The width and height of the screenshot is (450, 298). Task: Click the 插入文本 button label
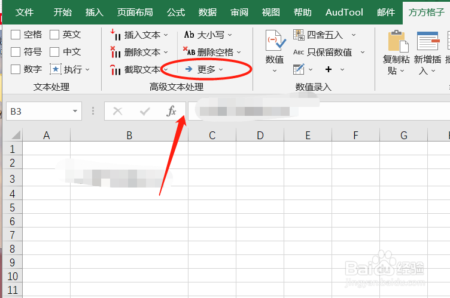tap(142, 35)
